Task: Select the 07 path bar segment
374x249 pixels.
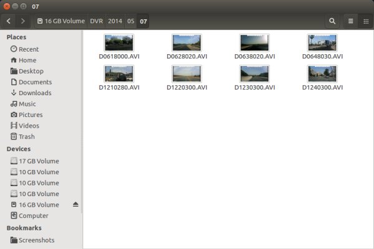Action: pyautogui.click(x=143, y=21)
